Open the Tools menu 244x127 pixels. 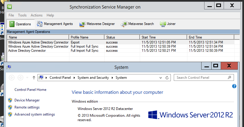[x=22, y=15]
